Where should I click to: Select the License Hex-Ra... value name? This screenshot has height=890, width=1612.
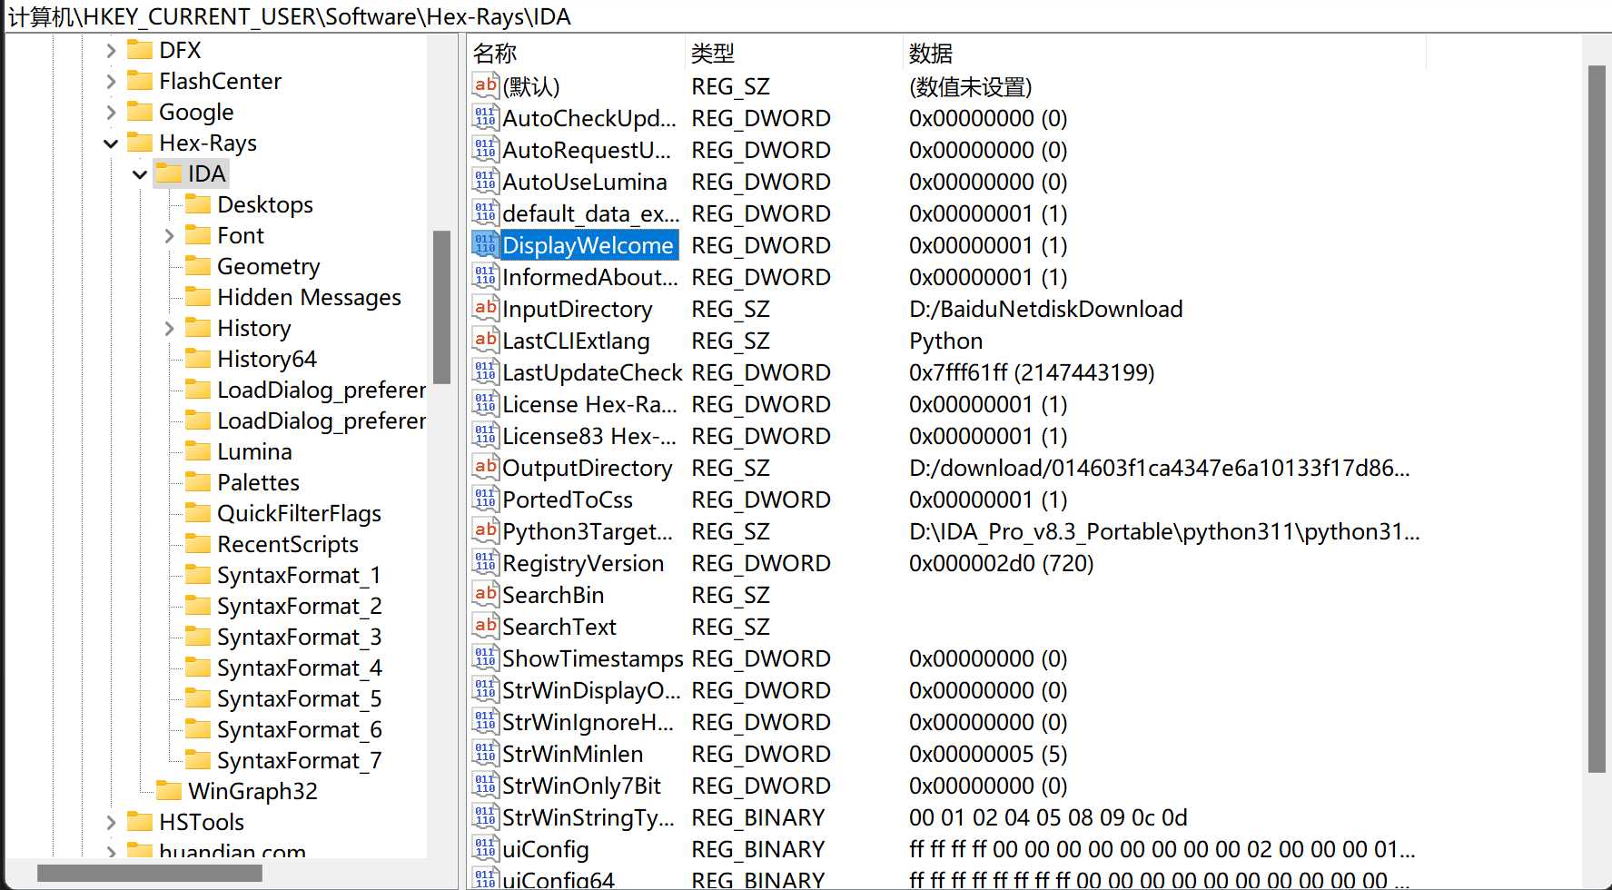click(589, 404)
